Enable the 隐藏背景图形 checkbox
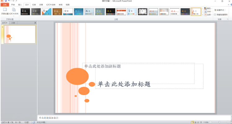The image size is (232, 124). (215, 15)
